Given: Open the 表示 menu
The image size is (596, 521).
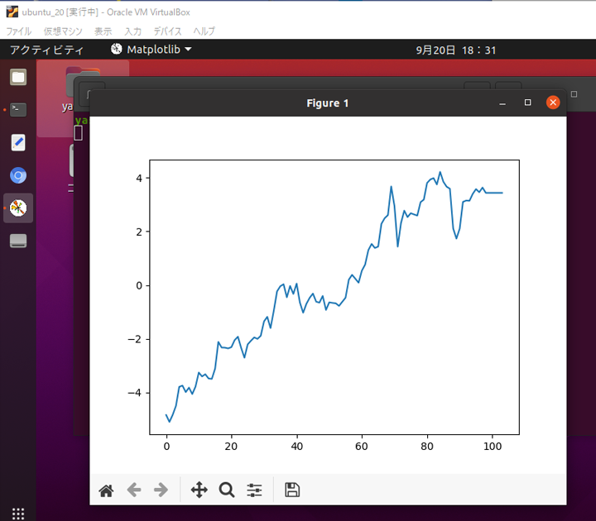Looking at the screenshot, I should (x=103, y=31).
